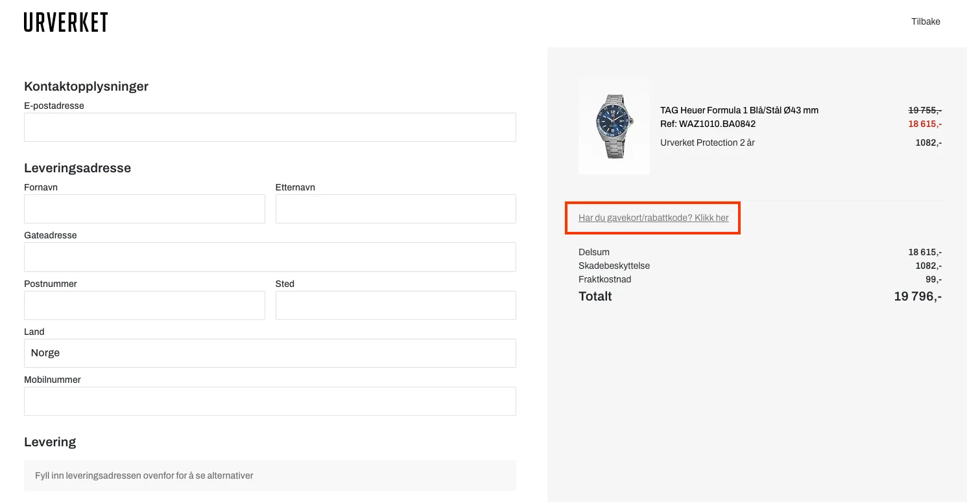Click the URVERKET logo
Viewport: 967px width, 502px height.
66,22
